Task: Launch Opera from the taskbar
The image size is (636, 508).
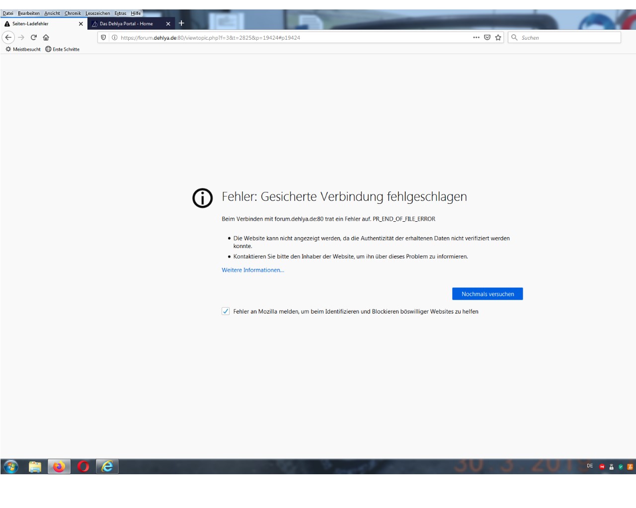Action: click(x=83, y=466)
